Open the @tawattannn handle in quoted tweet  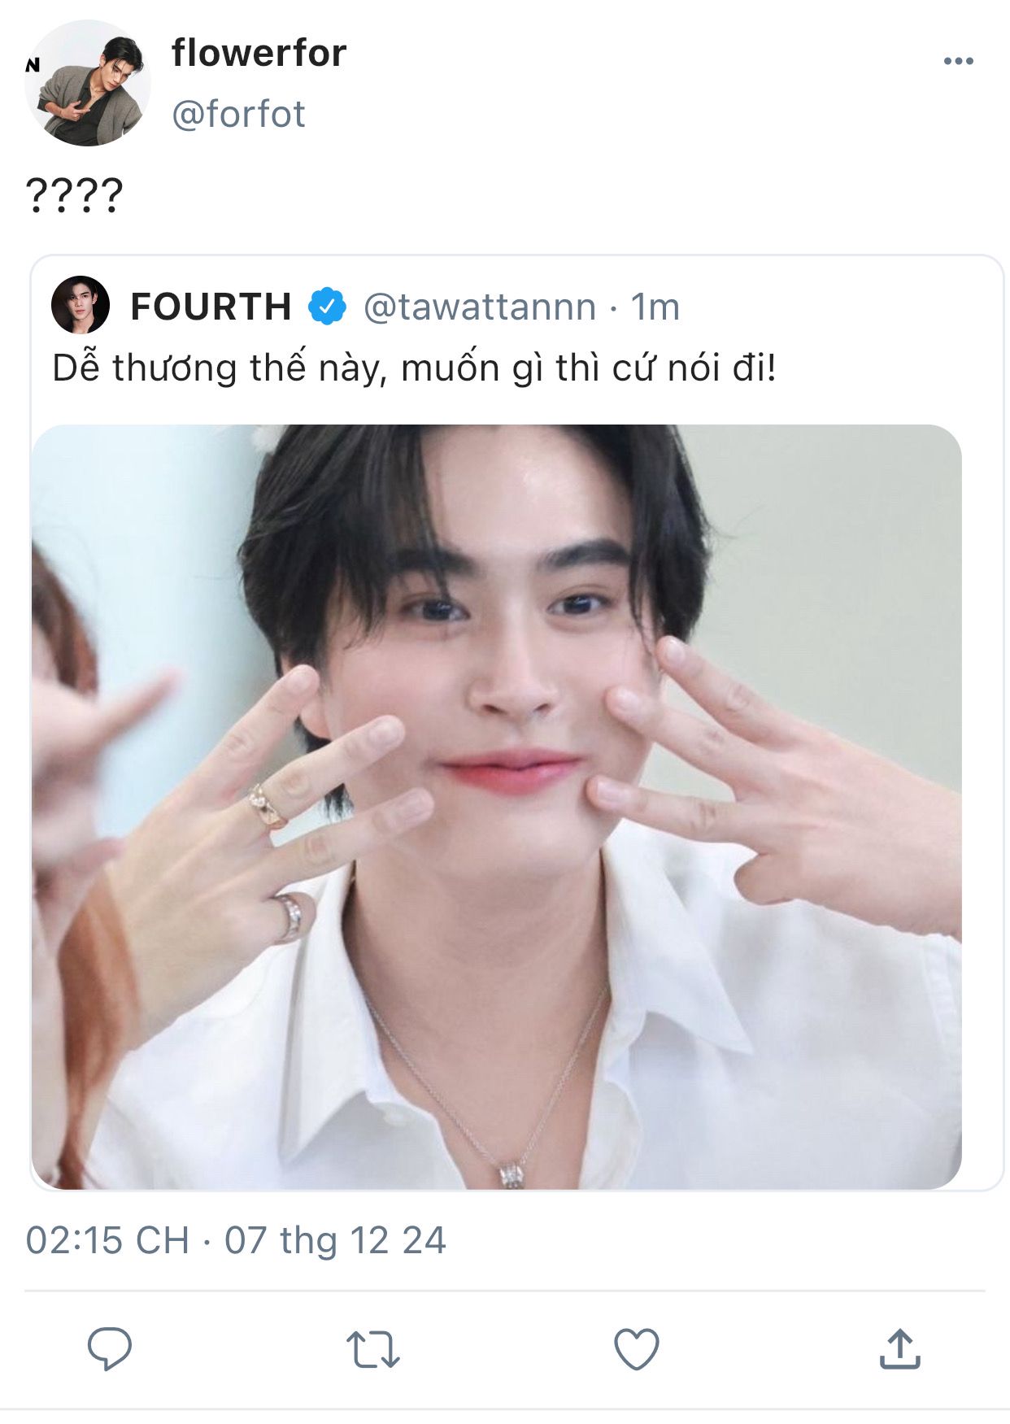tap(480, 307)
